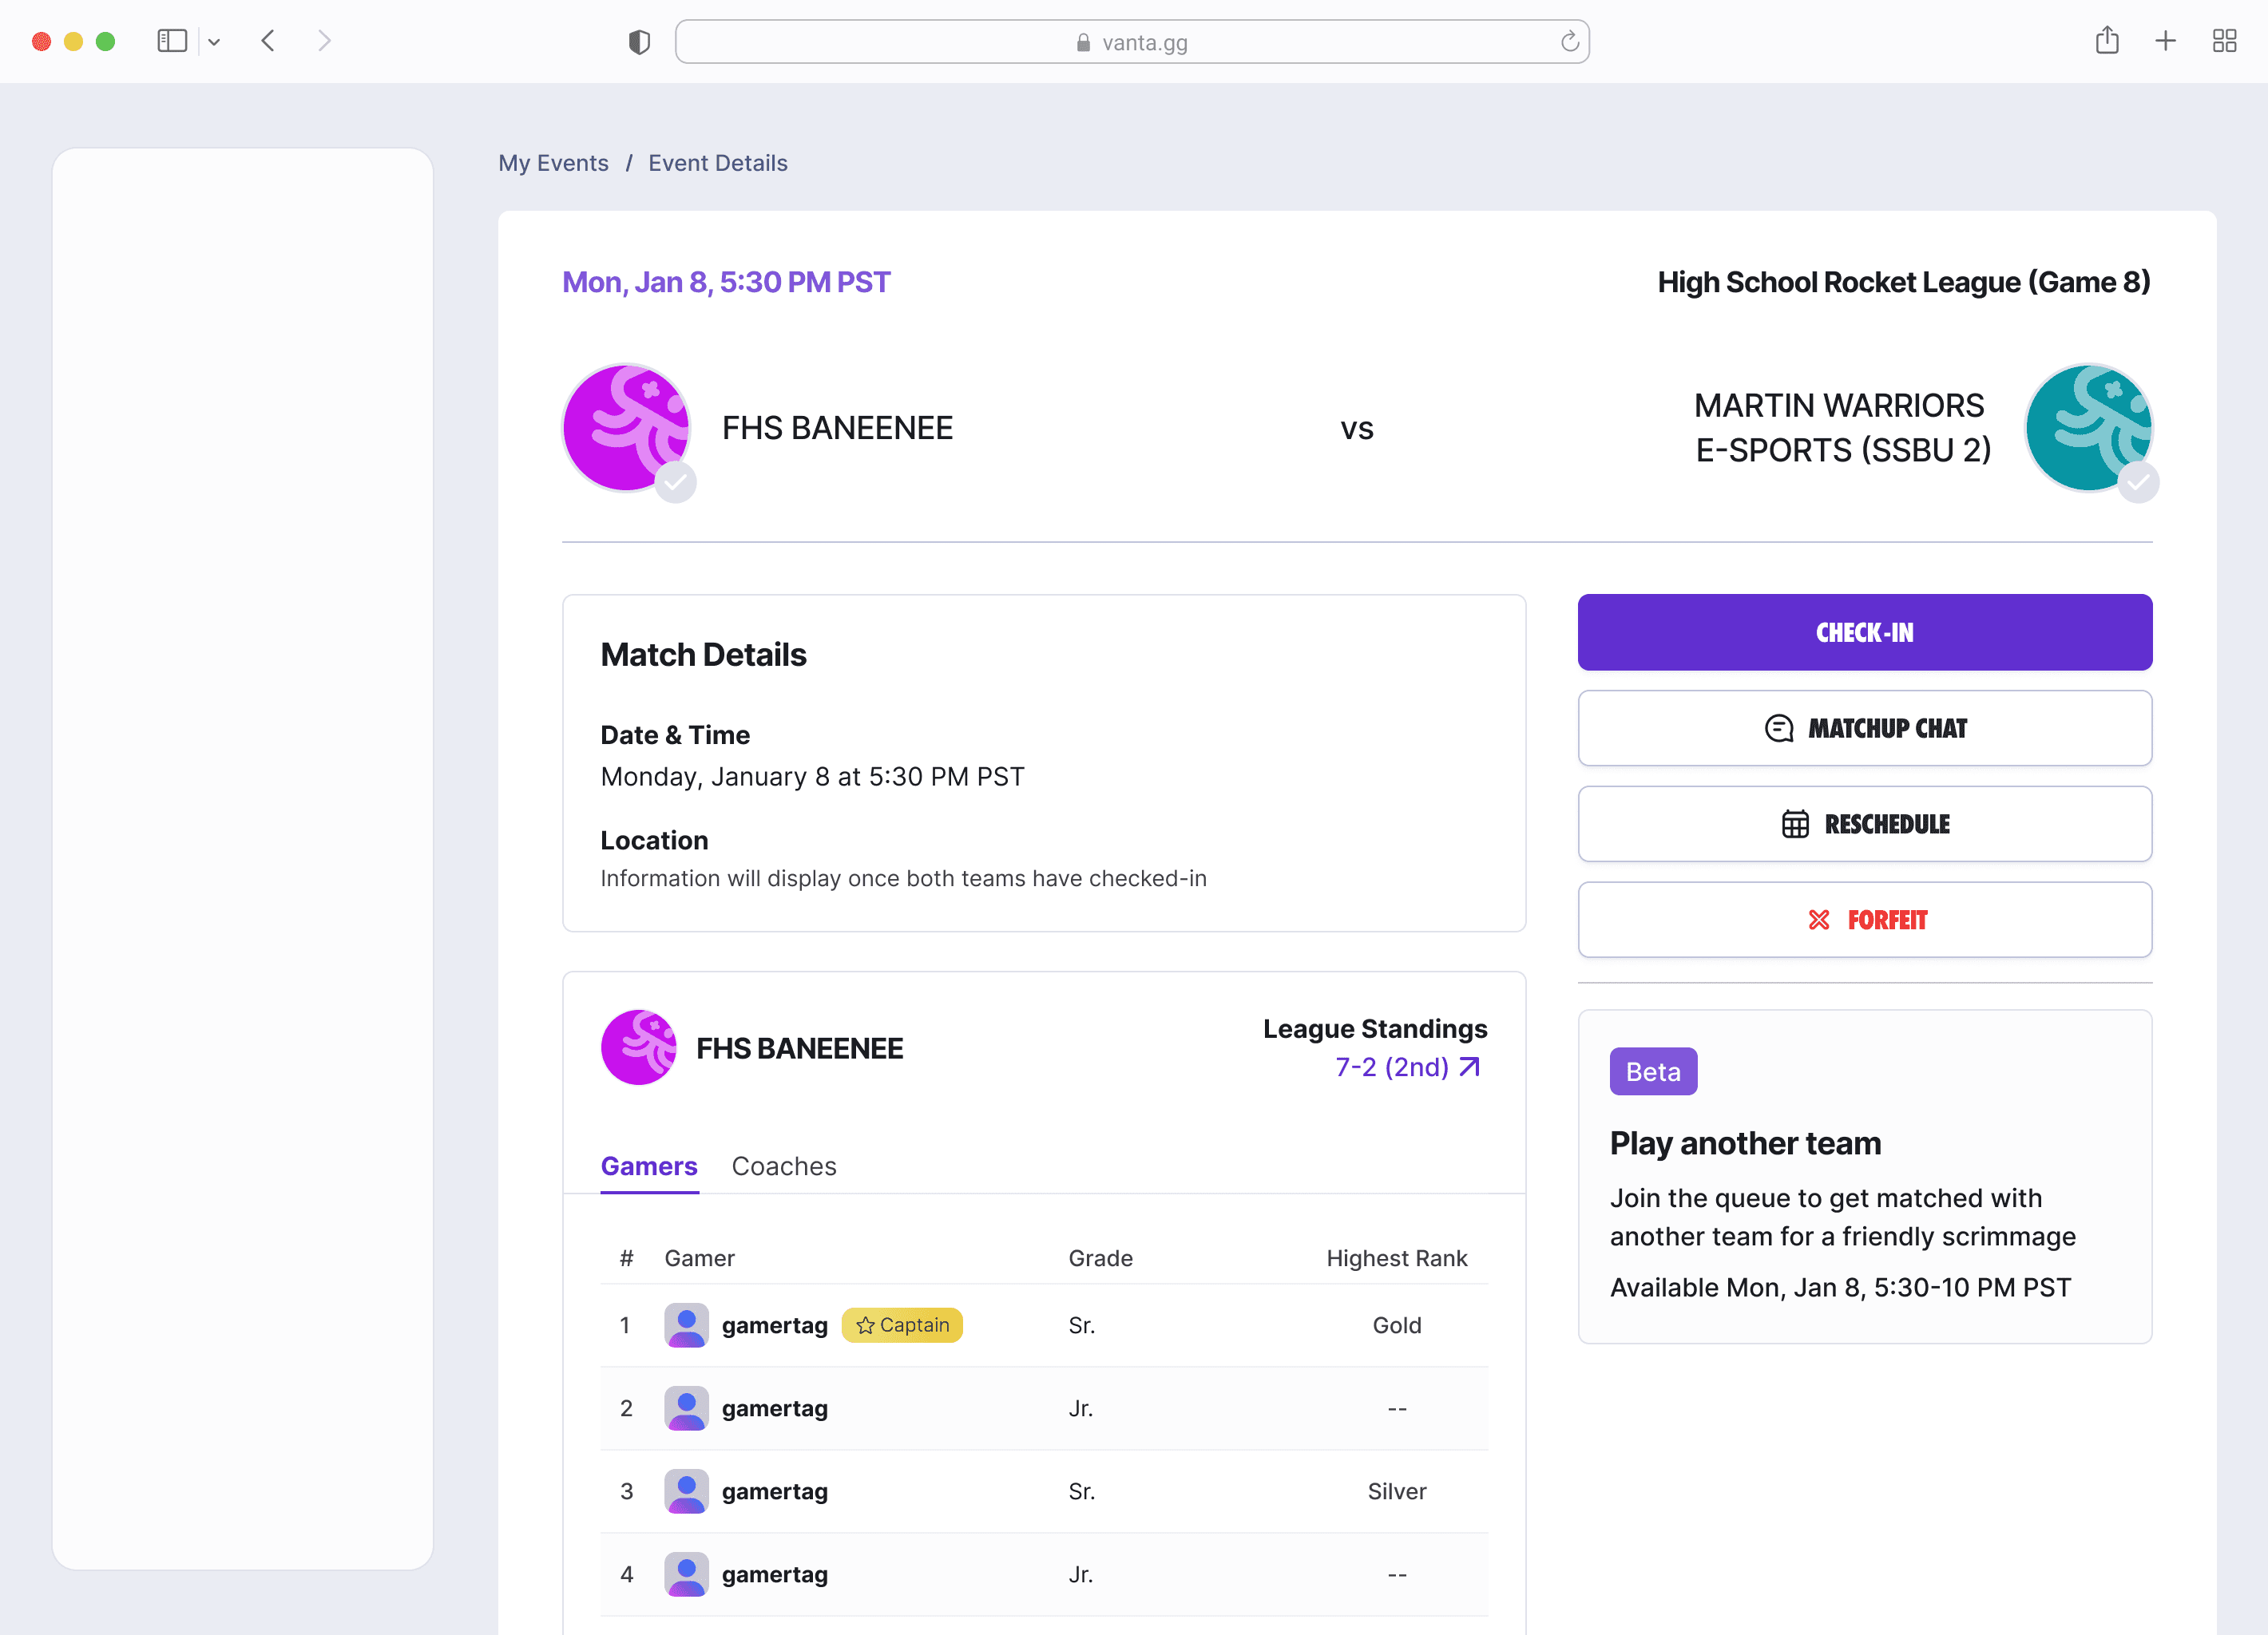Show tab overview grid icon
The height and width of the screenshot is (1635, 2268).
tap(2224, 41)
